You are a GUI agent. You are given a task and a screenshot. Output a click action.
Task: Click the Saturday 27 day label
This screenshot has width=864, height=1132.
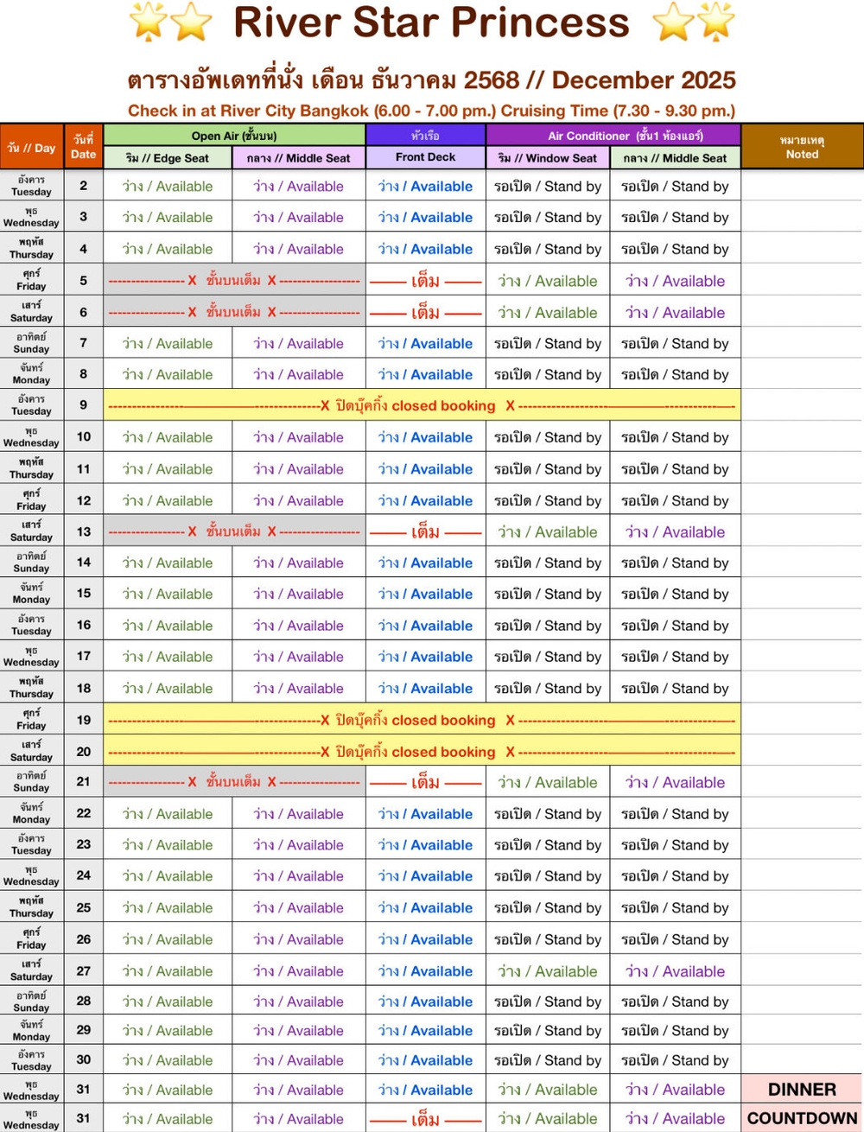point(31,970)
